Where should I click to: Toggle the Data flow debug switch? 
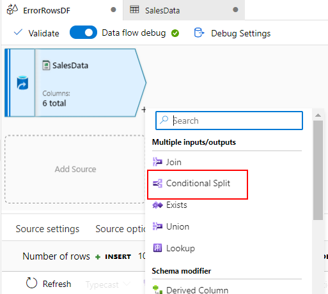coord(83,33)
